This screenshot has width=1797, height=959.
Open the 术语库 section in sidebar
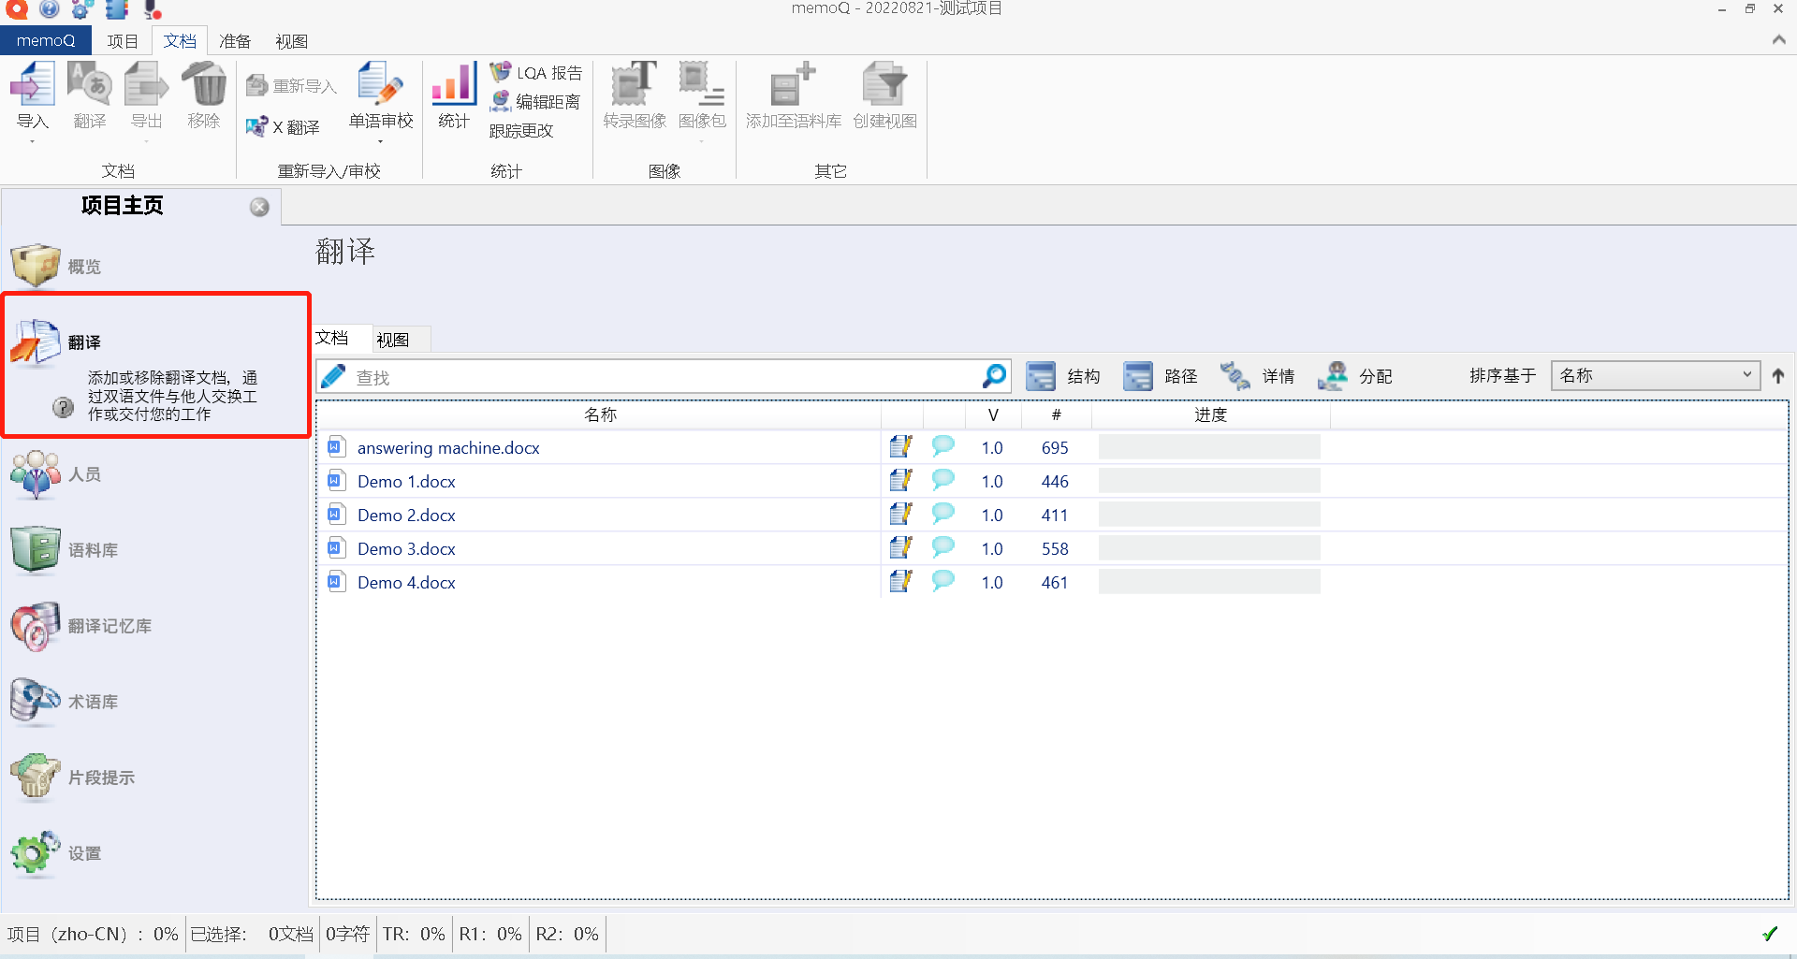click(x=64, y=702)
